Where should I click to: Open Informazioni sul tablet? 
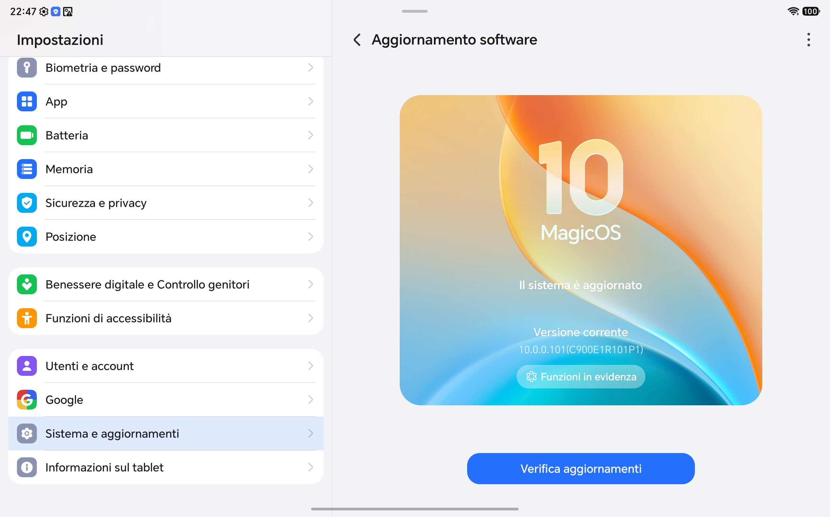click(166, 467)
